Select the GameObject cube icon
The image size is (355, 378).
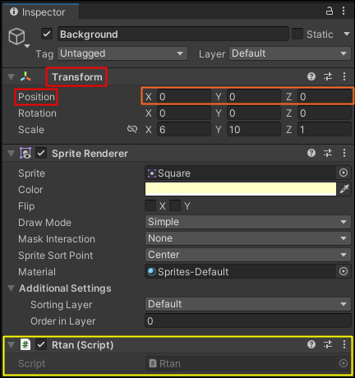click(x=16, y=36)
